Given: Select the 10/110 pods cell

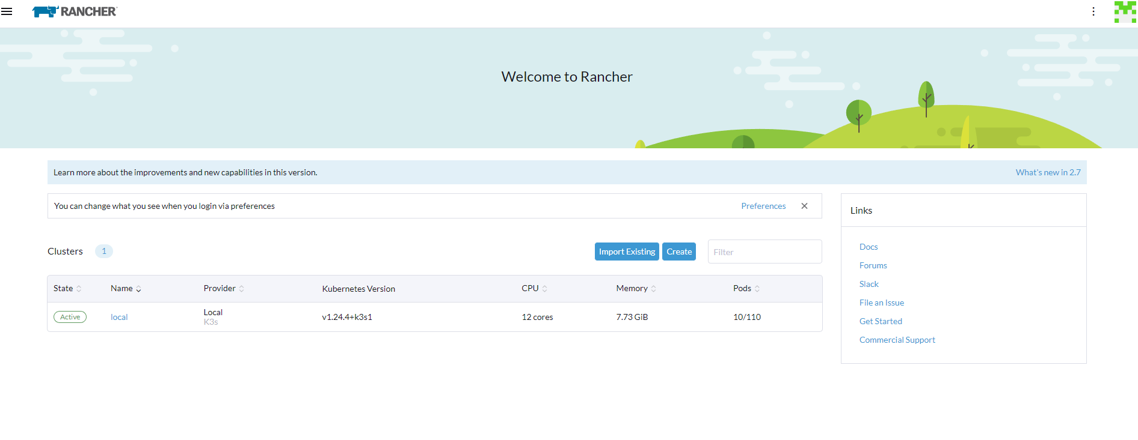Looking at the screenshot, I should 746,317.
